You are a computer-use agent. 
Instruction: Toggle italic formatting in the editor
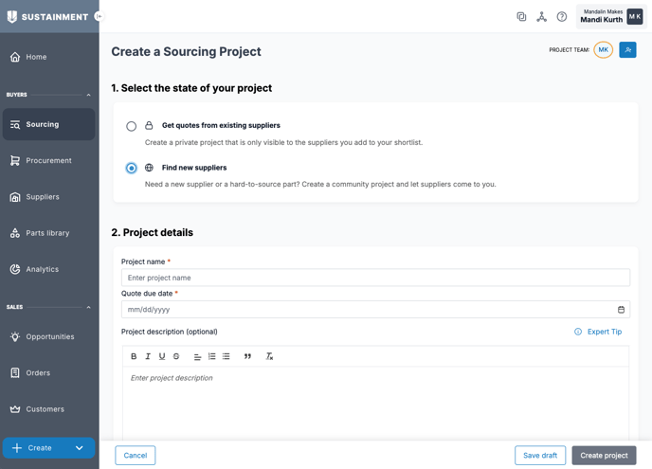click(x=148, y=356)
